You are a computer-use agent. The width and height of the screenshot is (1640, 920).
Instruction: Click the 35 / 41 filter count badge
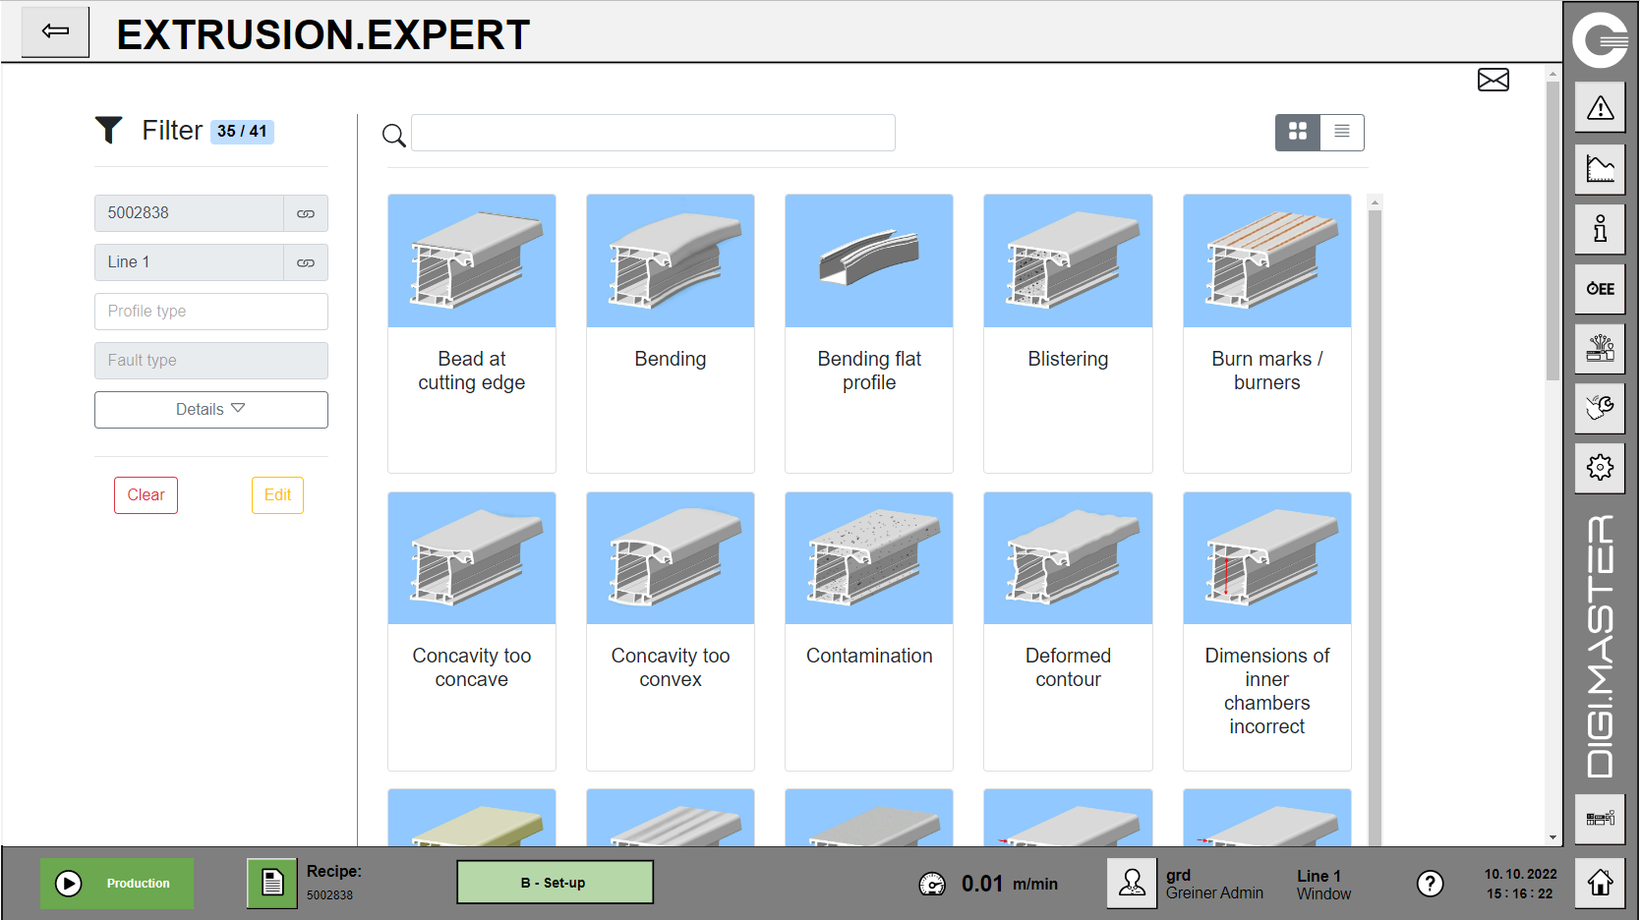click(242, 132)
